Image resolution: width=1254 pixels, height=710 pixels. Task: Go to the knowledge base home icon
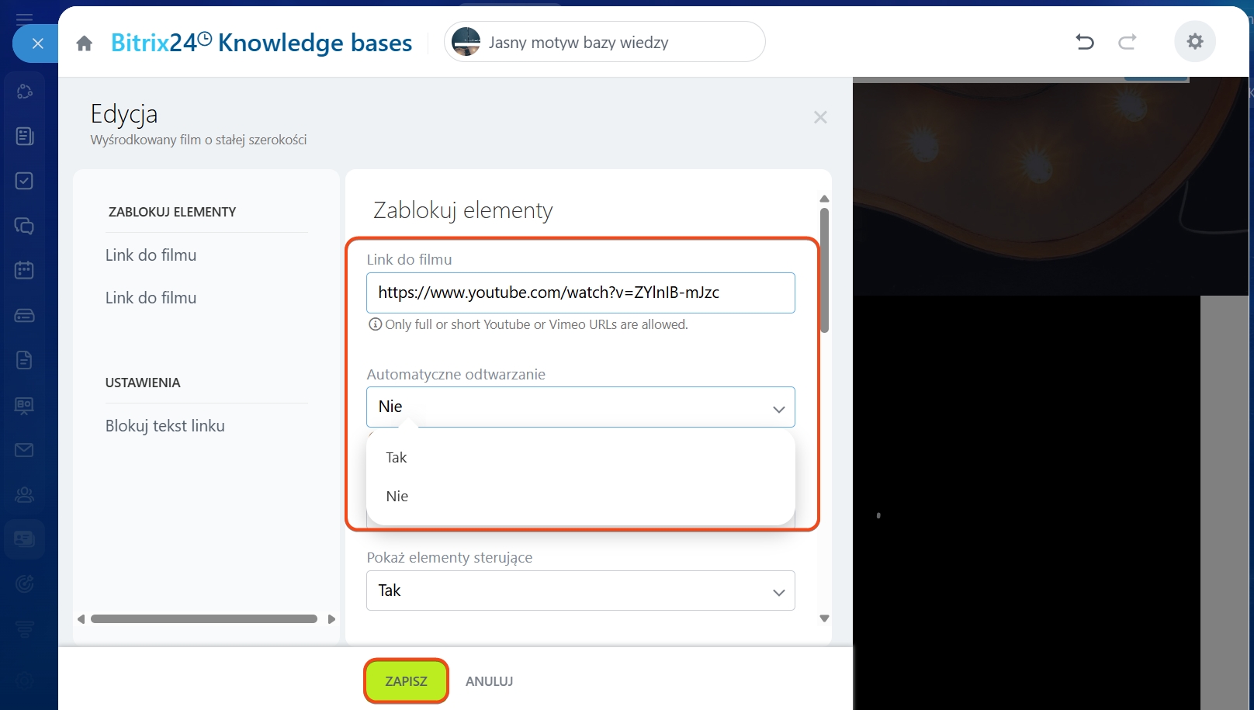coord(85,43)
